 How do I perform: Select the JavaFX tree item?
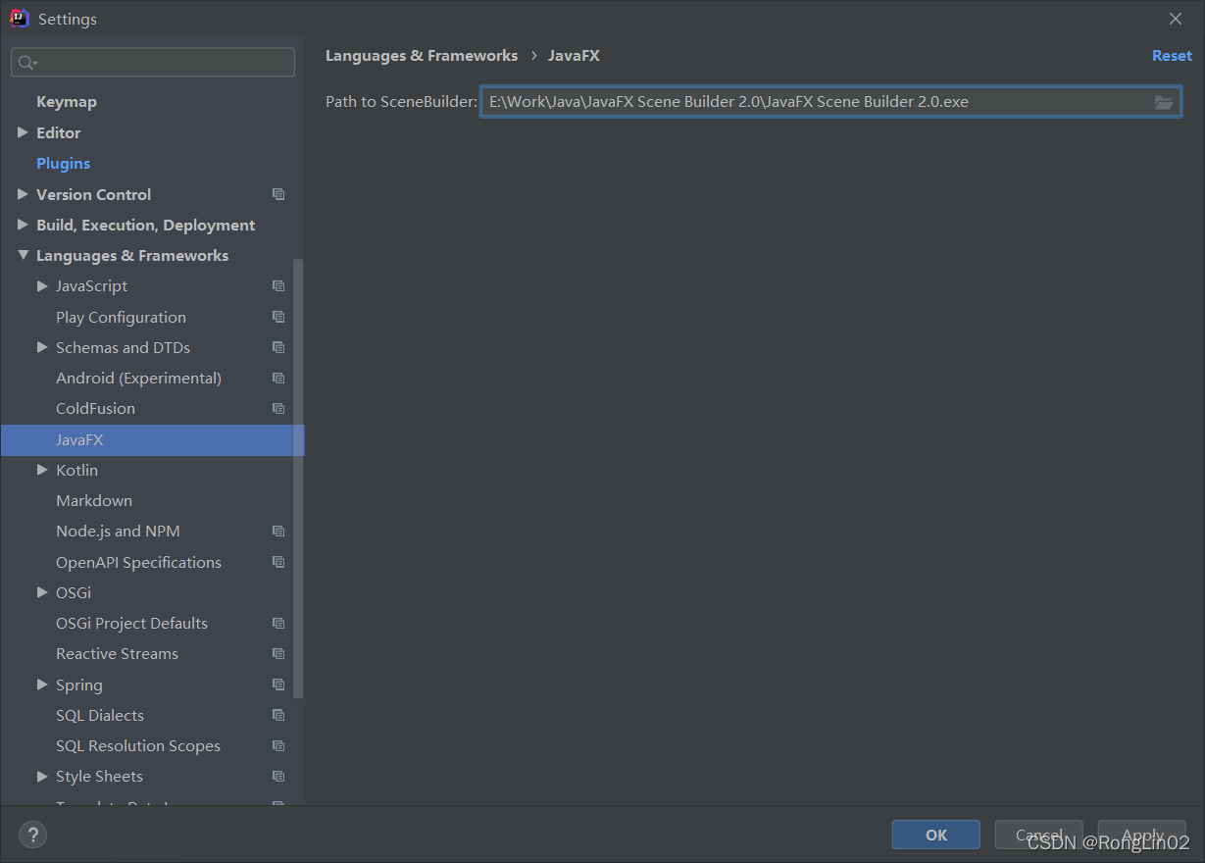coord(152,439)
